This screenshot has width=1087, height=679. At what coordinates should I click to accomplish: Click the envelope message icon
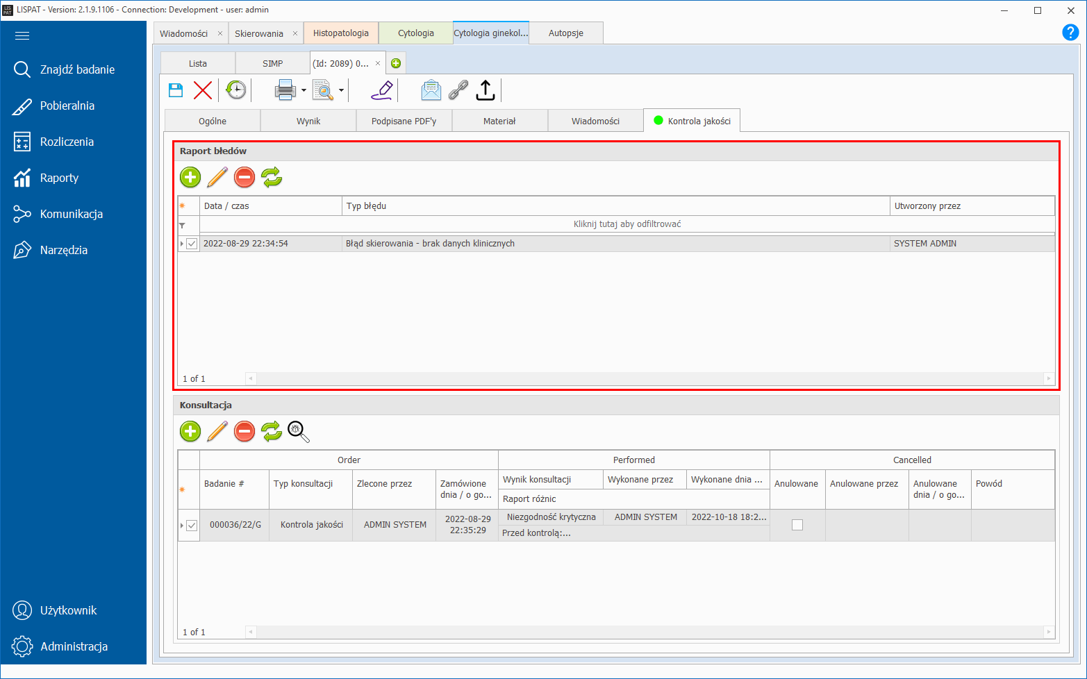431,90
